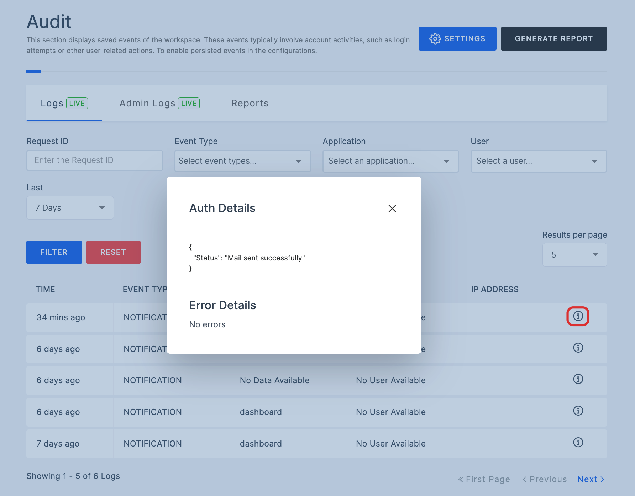Open the Reports tab

[250, 103]
